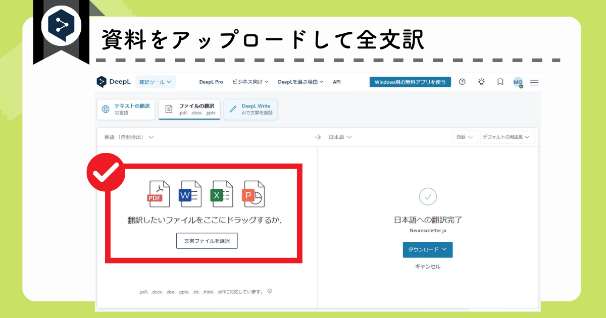Open the source language 英語 (自動検出) dropdown
606x318 pixels.
[x=129, y=137]
